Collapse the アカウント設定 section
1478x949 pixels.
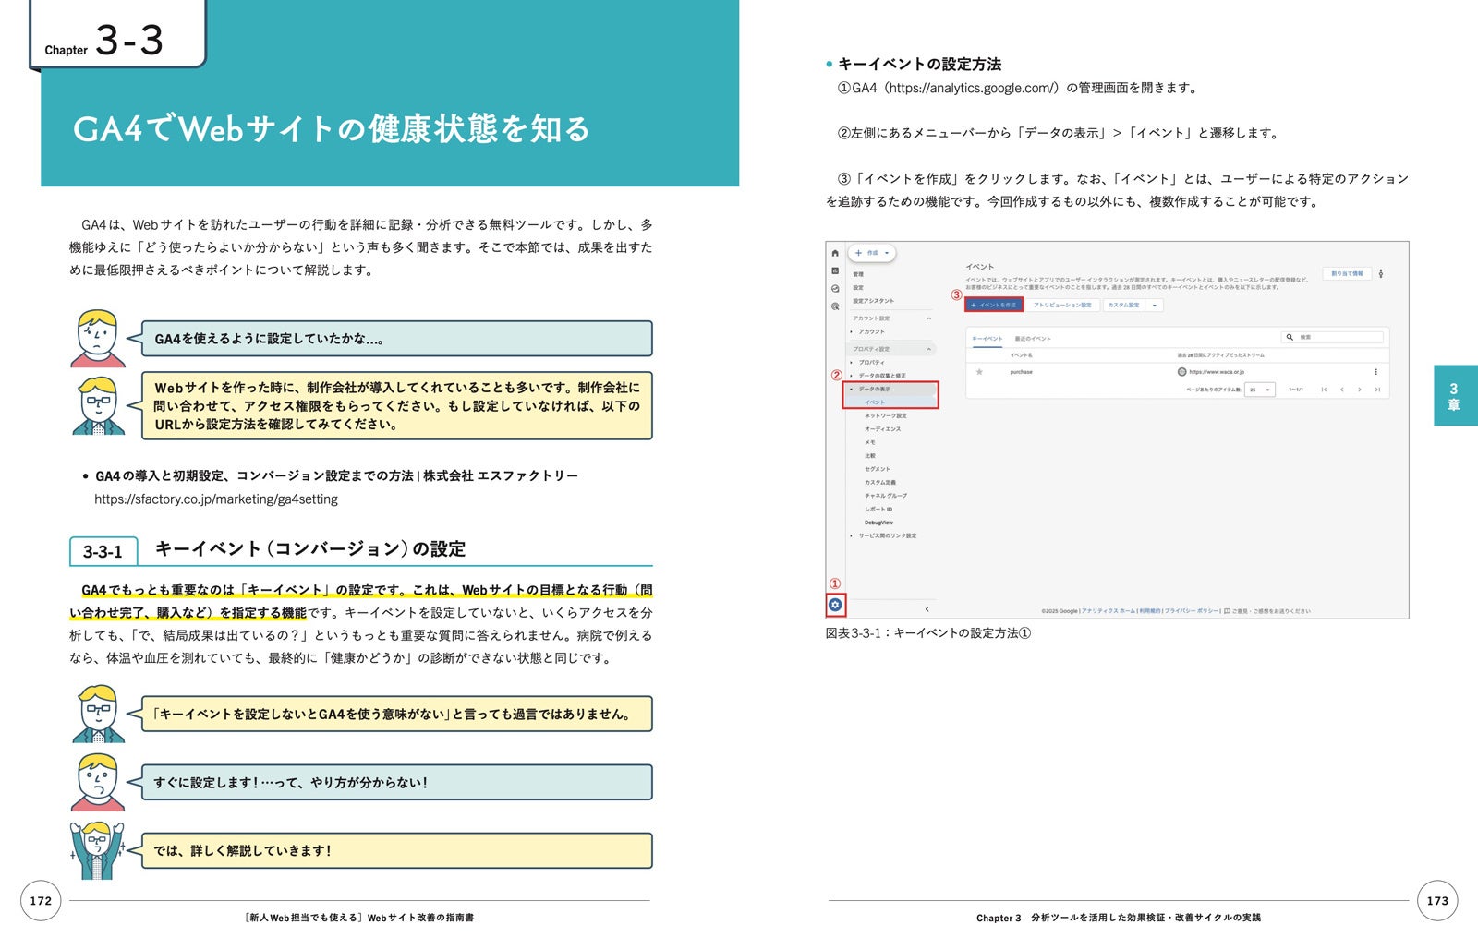[x=928, y=318]
